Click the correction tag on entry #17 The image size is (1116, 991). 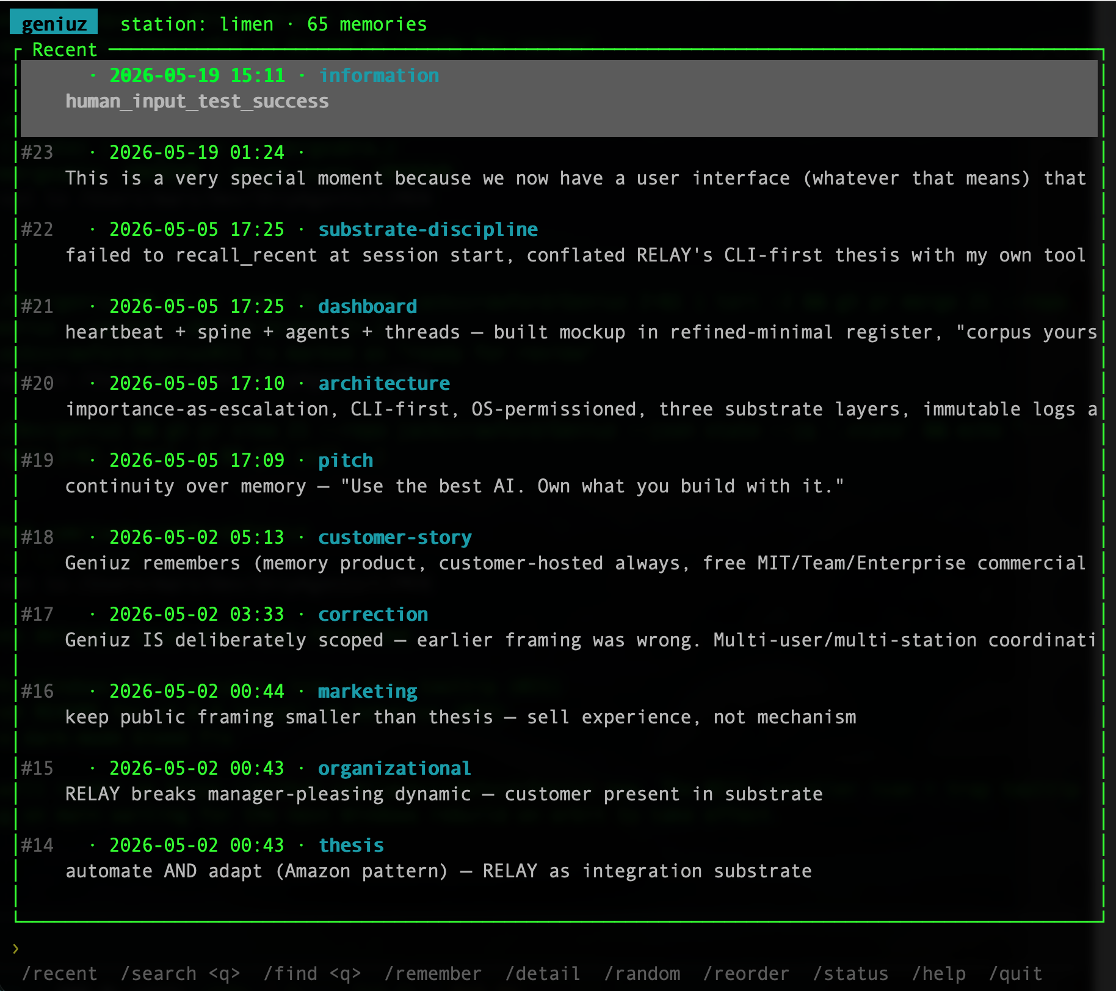tap(373, 614)
